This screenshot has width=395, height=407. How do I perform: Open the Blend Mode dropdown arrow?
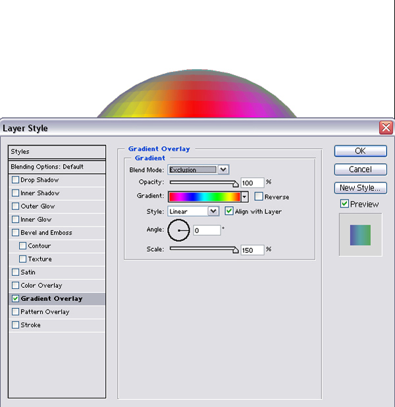[x=223, y=170]
